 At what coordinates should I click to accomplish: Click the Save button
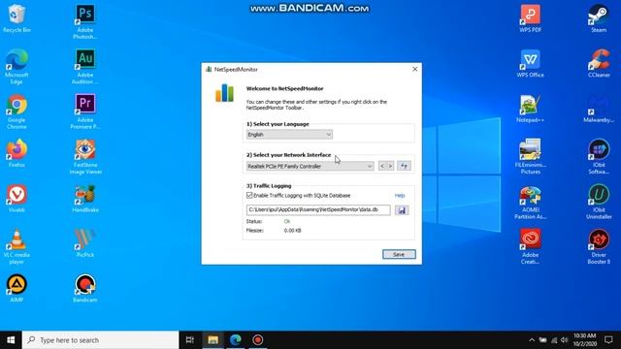[399, 254]
